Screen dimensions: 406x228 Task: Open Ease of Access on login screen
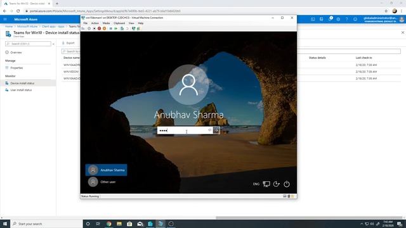277,184
